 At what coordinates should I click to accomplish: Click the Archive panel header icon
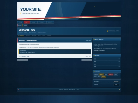point(94,56)
